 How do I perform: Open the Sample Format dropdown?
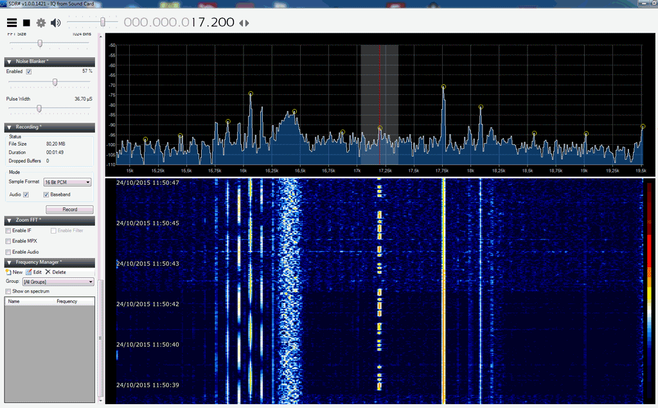point(67,182)
